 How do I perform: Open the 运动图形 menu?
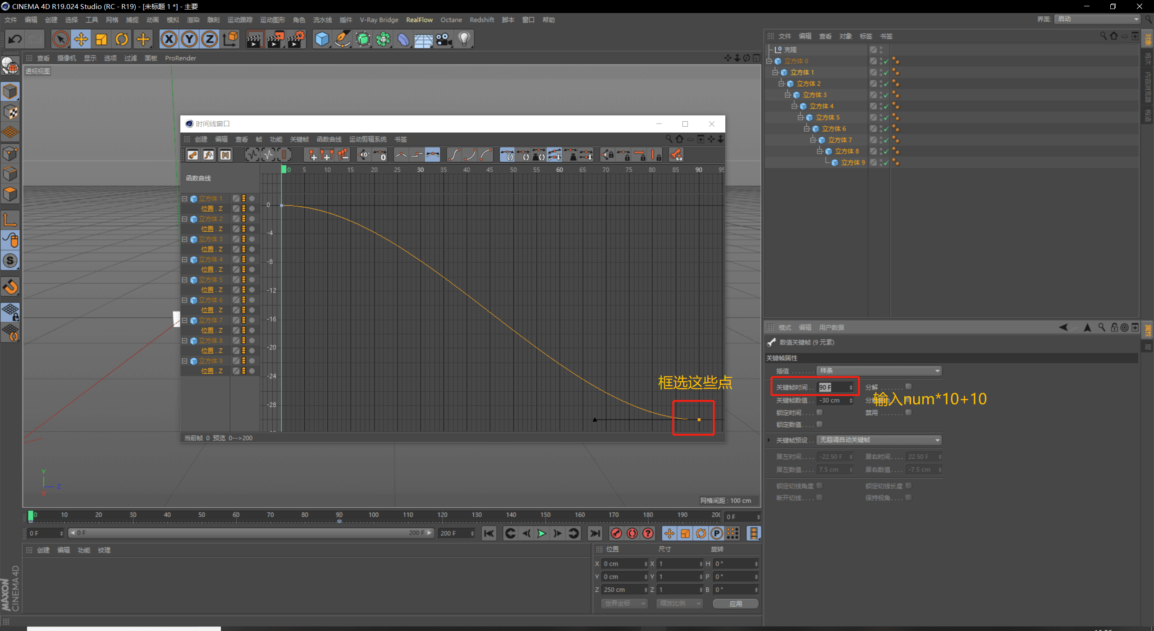(272, 20)
